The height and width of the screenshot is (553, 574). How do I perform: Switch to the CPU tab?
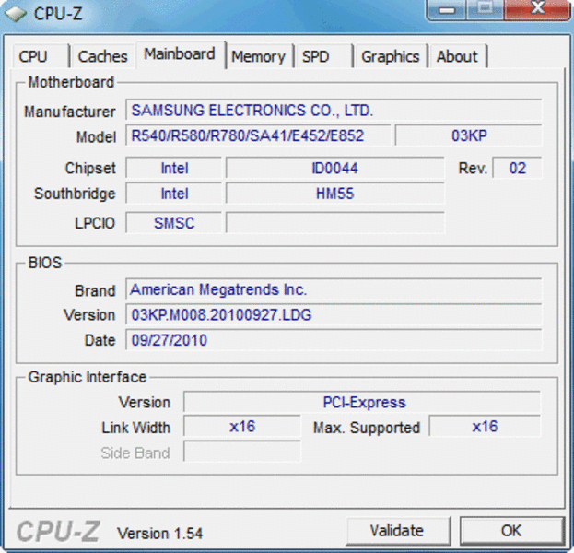[x=40, y=56]
